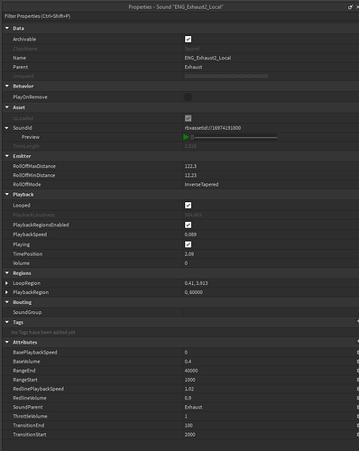The image size is (359, 451).
Task: Select the Volume property value
Action: coord(271,263)
